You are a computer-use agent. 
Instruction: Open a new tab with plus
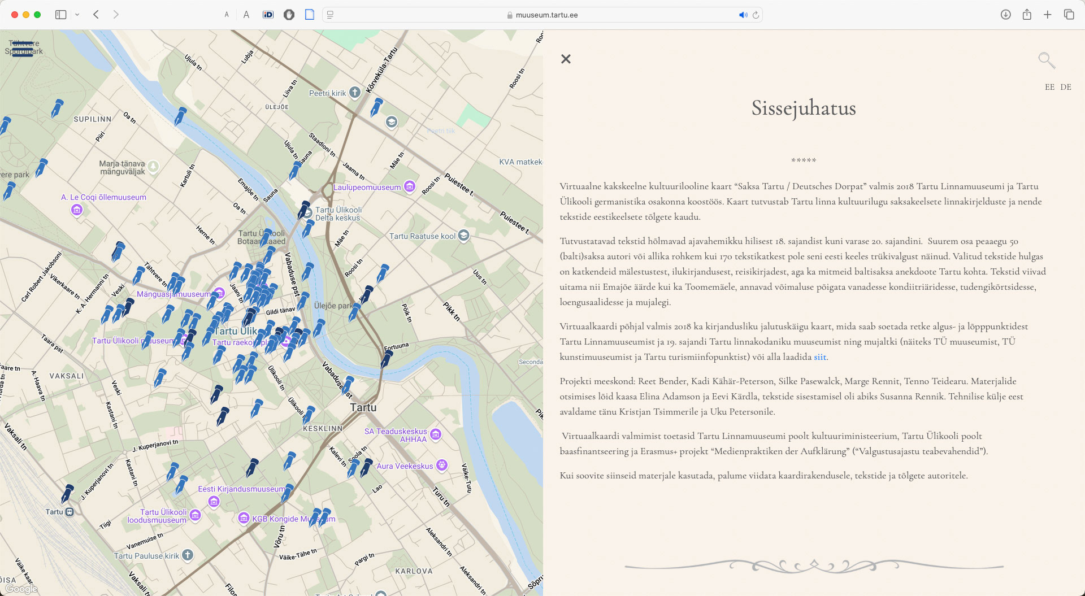point(1048,15)
